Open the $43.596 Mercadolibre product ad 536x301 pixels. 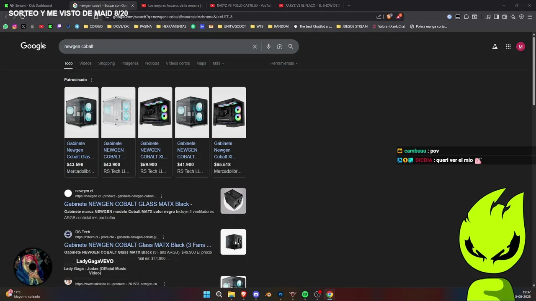coord(81,132)
